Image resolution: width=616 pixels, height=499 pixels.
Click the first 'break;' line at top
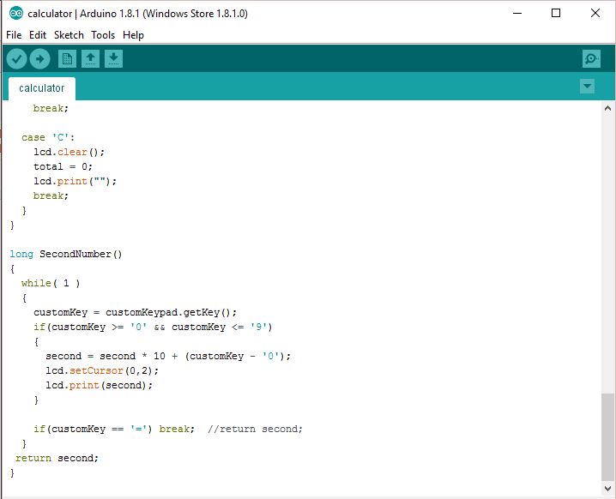click(51, 108)
